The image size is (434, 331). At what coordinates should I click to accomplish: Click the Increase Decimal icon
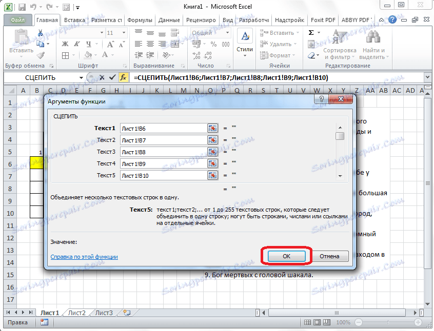click(x=196, y=55)
